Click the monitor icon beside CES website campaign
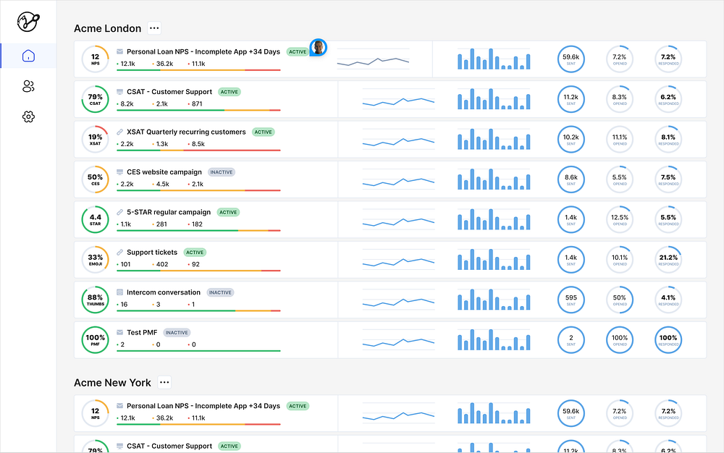724x453 pixels. point(119,172)
